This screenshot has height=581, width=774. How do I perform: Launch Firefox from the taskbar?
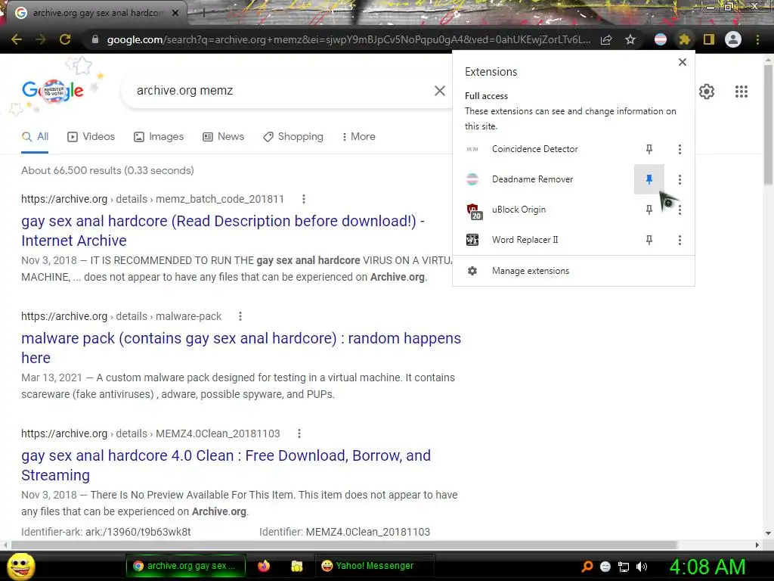pos(264,566)
